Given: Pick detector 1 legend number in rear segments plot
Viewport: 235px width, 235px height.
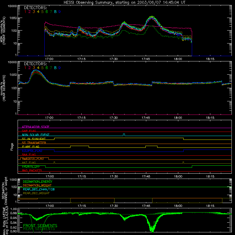Looking at the screenshot, I should (x=25, y=68).
